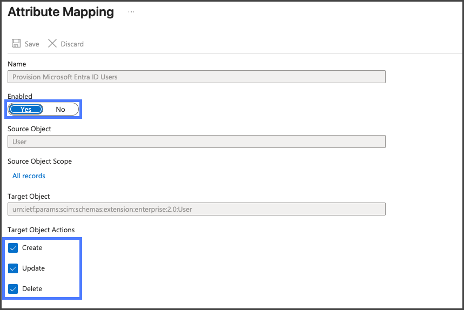The height and width of the screenshot is (310, 464).
Task: Click the Source Object Scope heading
Action: [39, 161]
